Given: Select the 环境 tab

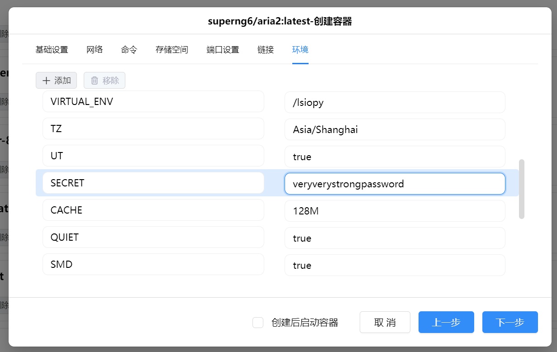Looking at the screenshot, I should coord(300,50).
